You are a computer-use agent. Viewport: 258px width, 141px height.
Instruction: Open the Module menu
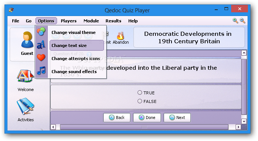[91, 21]
